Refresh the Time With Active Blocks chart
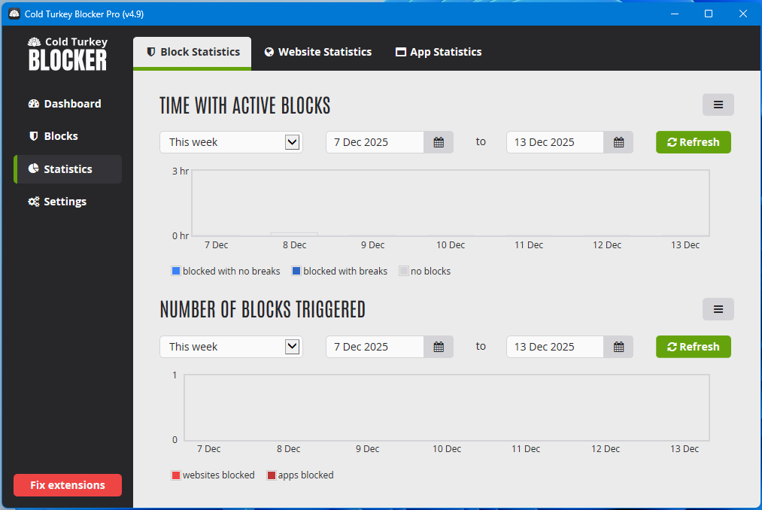Viewport: 762px width, 510px height. point(692,141)
